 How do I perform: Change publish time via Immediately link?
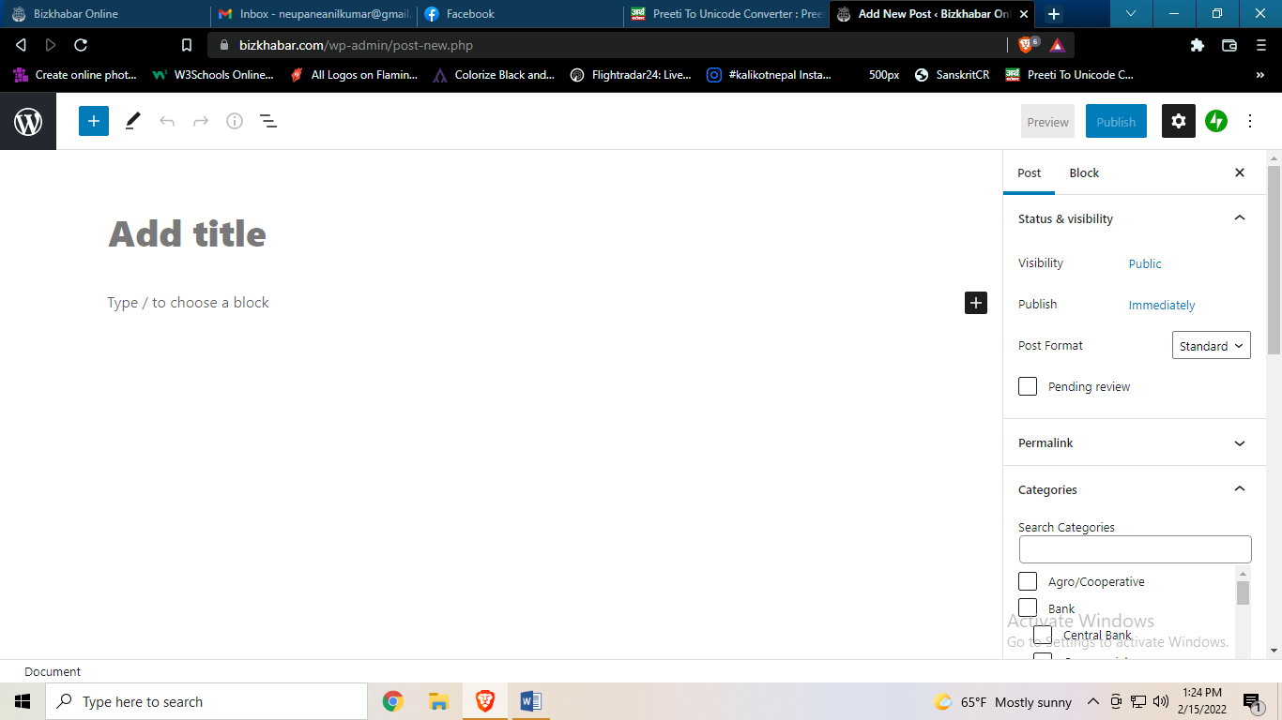1162,305
